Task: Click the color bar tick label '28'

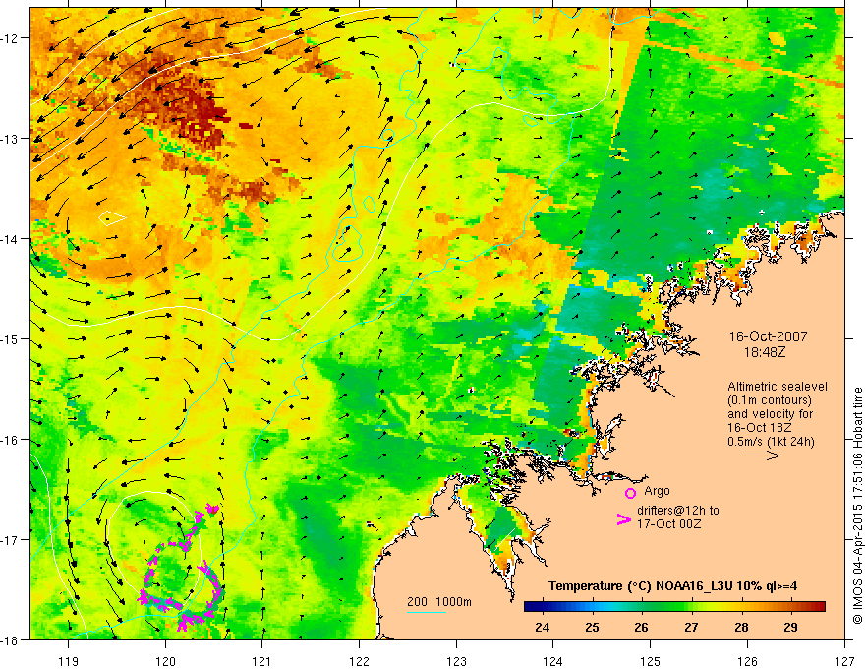Action: click(741, 627)
